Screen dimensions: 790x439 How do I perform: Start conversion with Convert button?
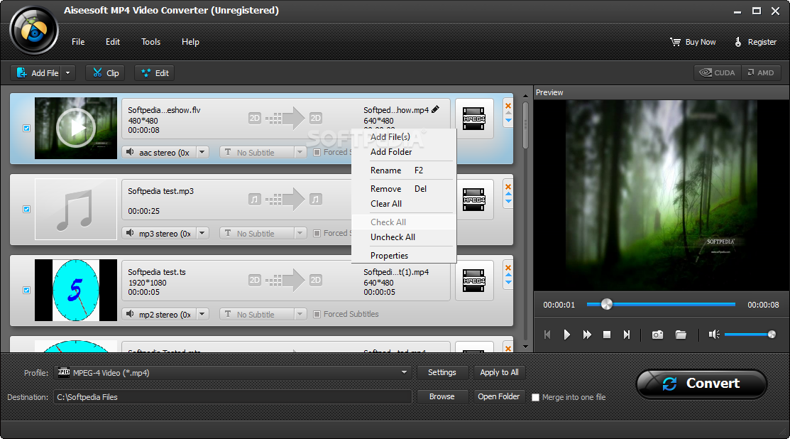[701, 384]
